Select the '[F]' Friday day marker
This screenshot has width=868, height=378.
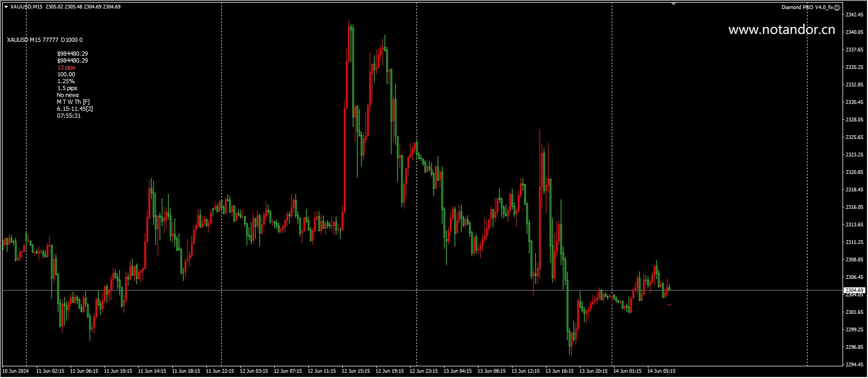(86, 102)
